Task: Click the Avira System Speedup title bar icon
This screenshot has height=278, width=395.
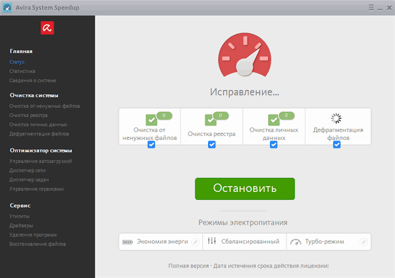Action: tap(7, 7)
